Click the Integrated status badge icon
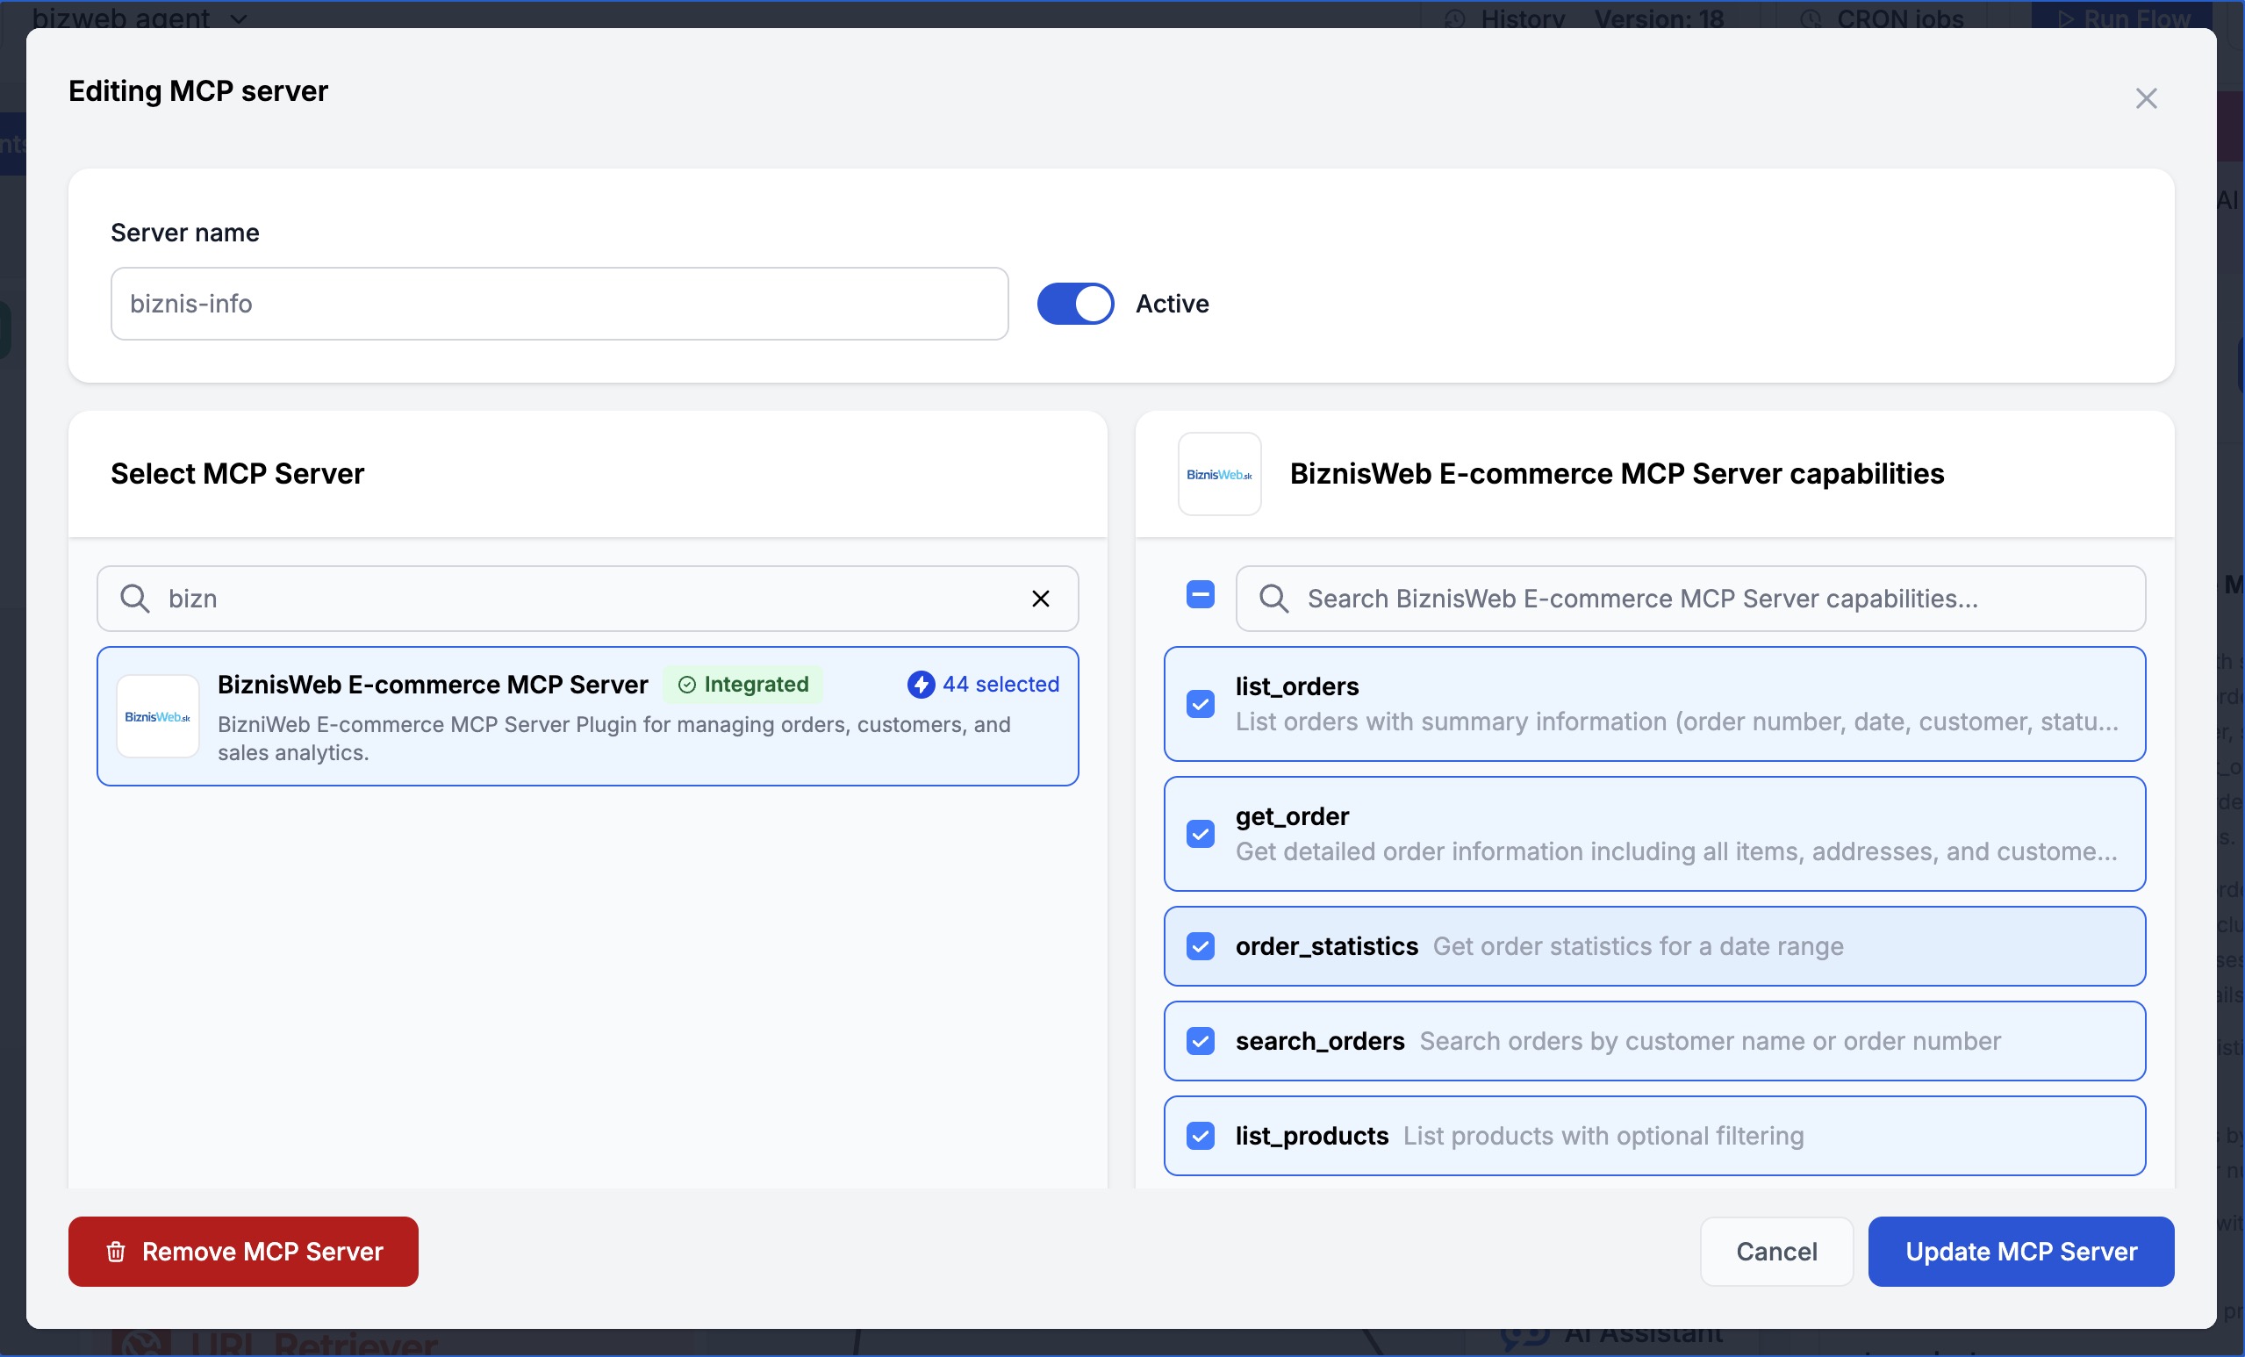Screen dimensions: 2245x1357 coord(687,685)
